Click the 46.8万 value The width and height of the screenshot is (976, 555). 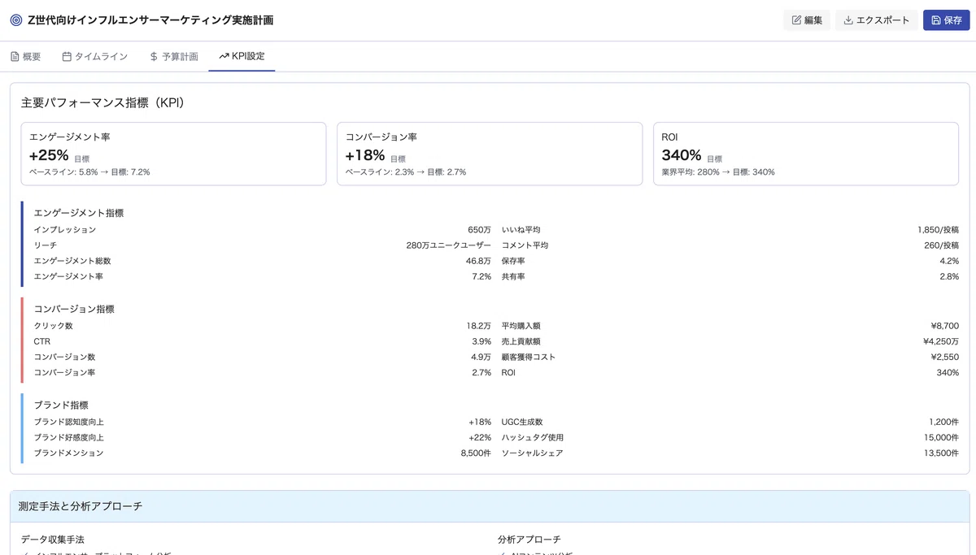click(478, 261)
